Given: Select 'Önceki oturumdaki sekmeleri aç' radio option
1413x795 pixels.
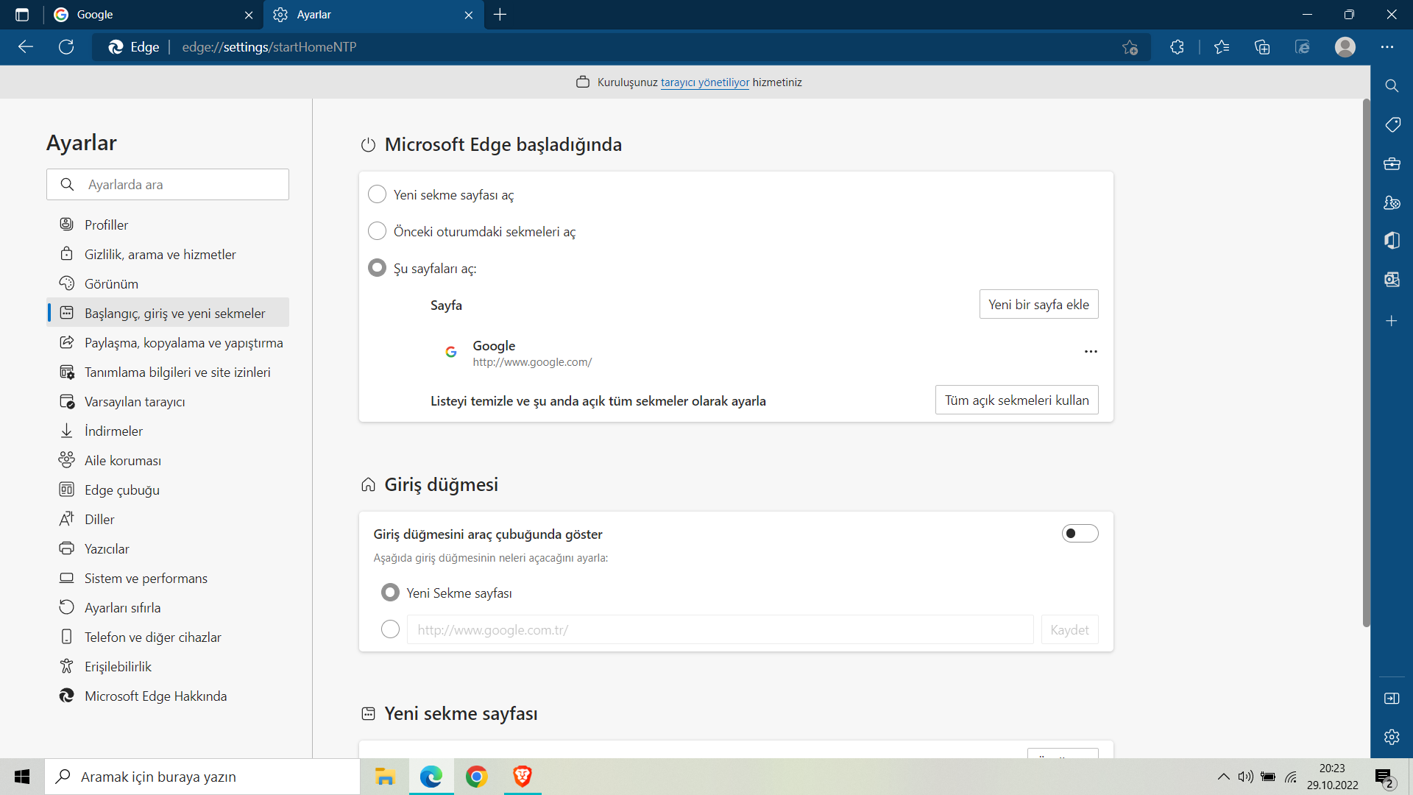Looking at the screenshot, I should (377, 231).
